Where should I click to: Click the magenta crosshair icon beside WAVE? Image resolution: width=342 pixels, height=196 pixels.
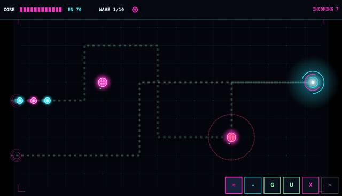135,10
